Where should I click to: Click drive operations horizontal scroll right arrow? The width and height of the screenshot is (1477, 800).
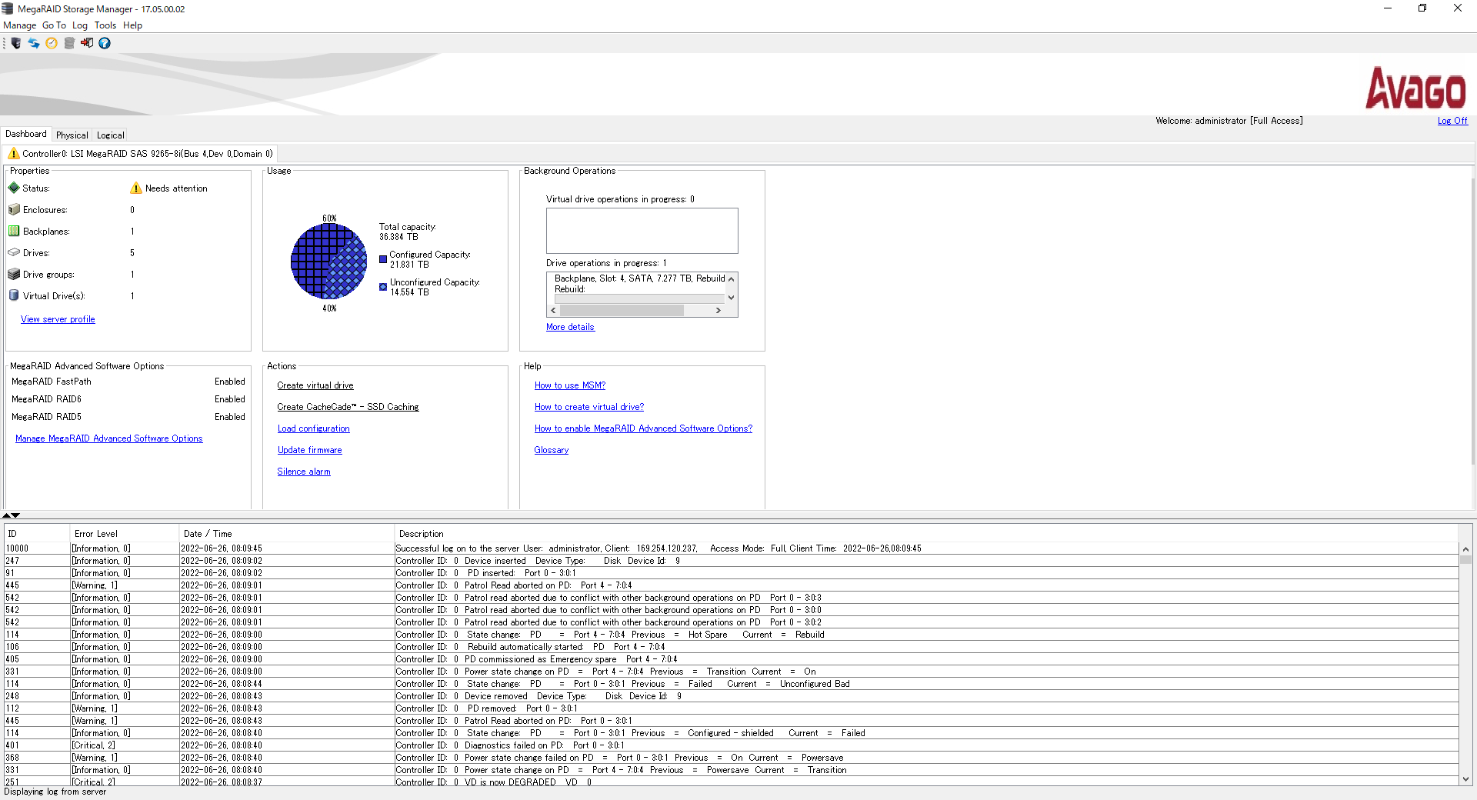click(718, 311)
